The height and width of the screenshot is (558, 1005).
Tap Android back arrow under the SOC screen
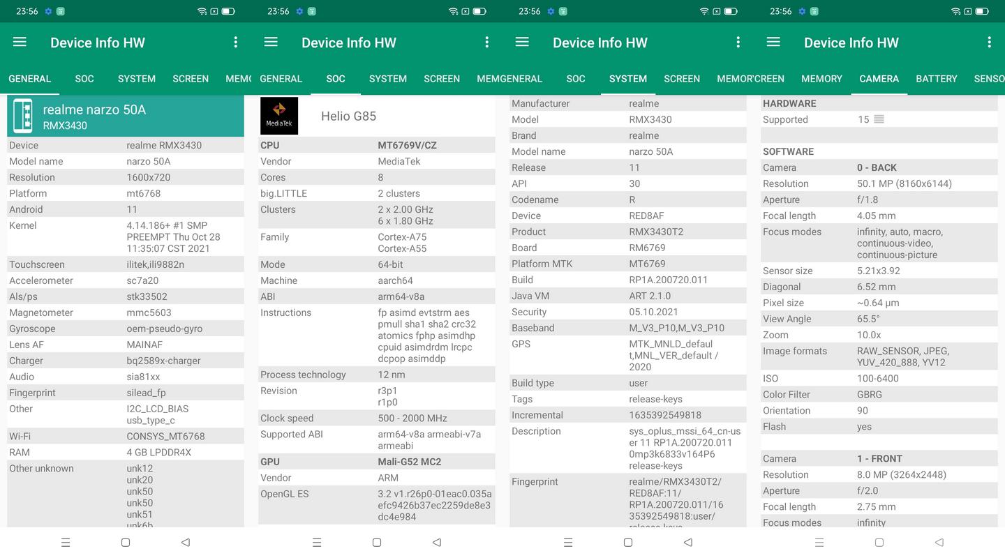tap(437, 542)
